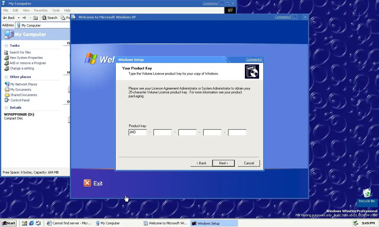
Task: Open Search in My Computer toolbar
Action: click(x=49, y=18)
